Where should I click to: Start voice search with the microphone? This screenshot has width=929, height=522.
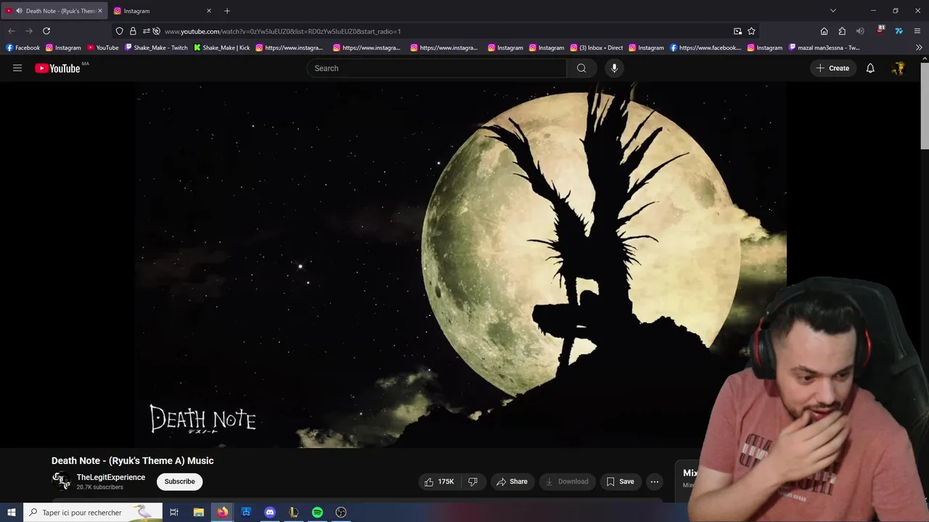pos(614,68)
